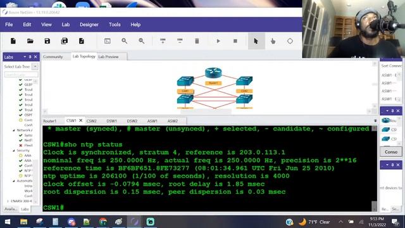405x228 pixels.
Task: Open the Select Lab Tree dropdown
Action: click(x=35, y=66)
